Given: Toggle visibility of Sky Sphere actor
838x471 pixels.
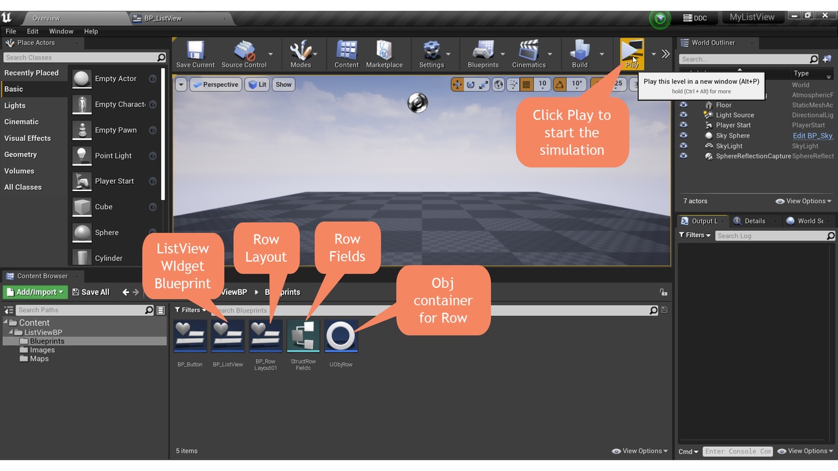Looking at the screenshot, I should [x=683, y=135].
